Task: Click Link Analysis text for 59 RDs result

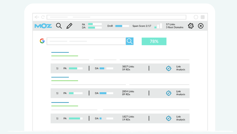Action: [x=181, y=68]
